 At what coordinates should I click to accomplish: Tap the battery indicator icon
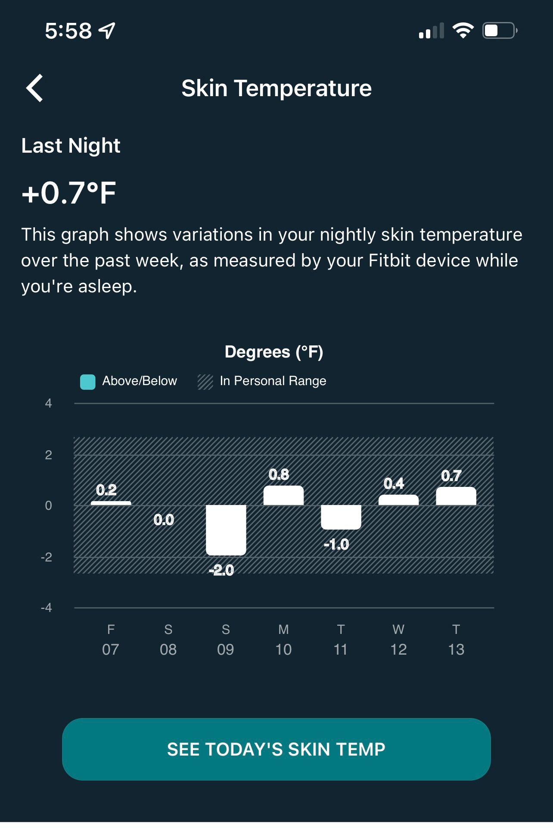[500, 31]
